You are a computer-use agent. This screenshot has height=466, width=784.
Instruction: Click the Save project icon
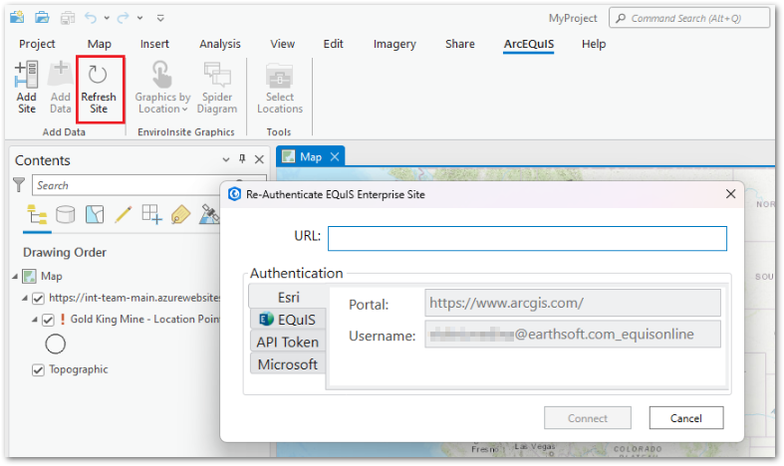[68, 18]
